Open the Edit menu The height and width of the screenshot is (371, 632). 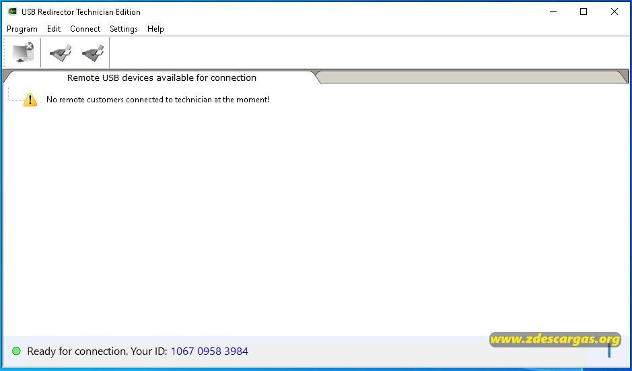54,29
